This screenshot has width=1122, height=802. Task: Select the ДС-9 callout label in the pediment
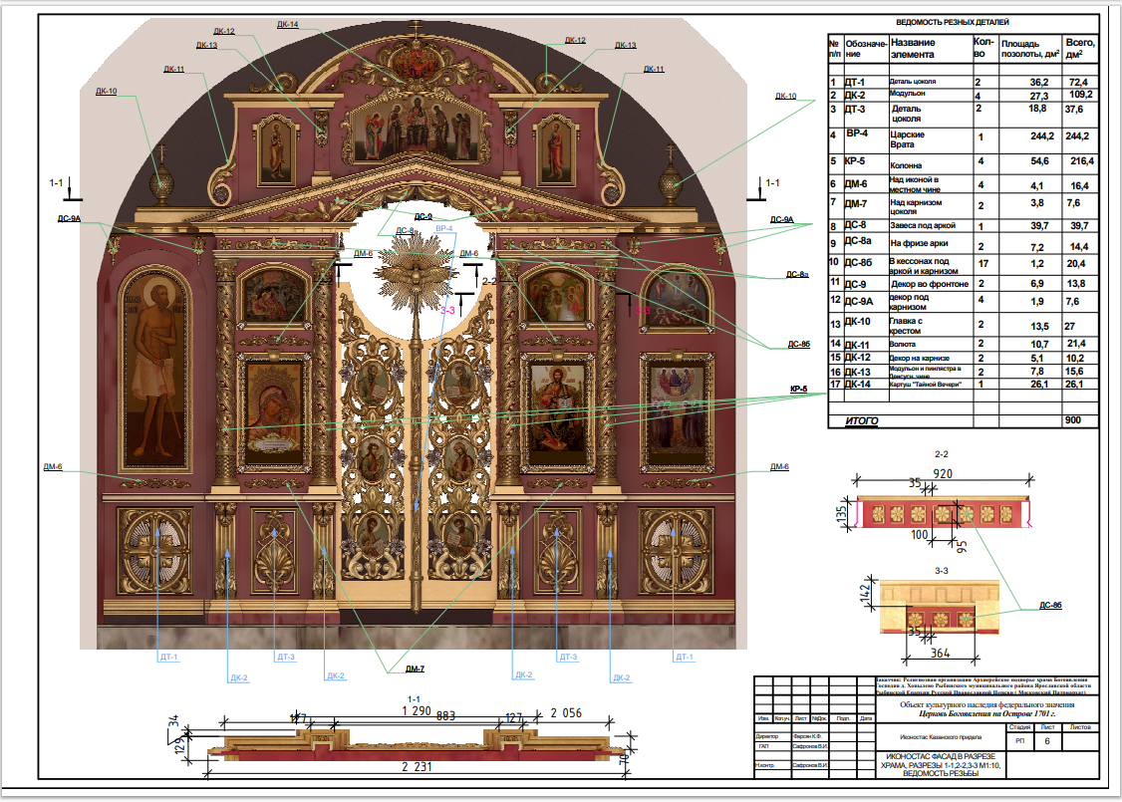coord(422,216)
